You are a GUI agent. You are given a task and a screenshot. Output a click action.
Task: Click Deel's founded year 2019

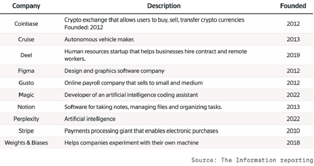point(293,55)
